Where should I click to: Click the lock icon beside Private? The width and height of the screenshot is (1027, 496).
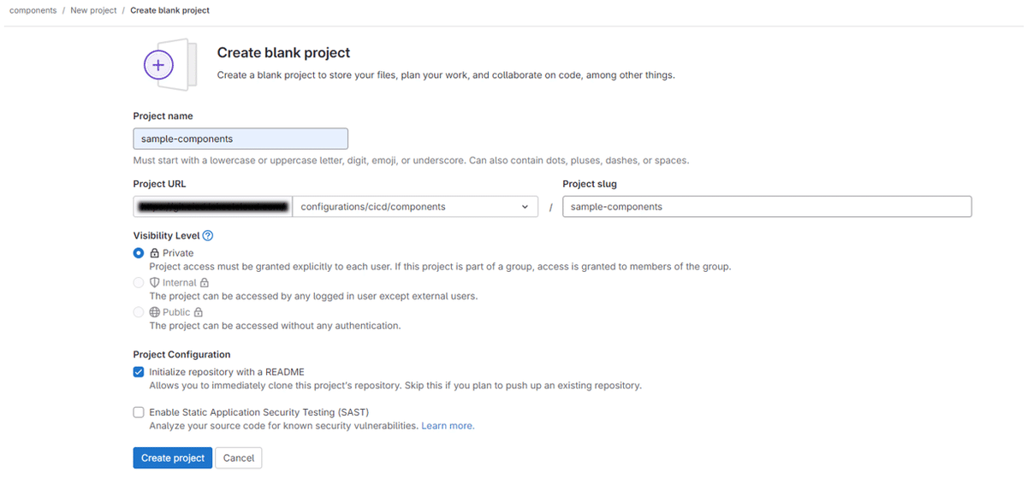[x=155, y=253]
